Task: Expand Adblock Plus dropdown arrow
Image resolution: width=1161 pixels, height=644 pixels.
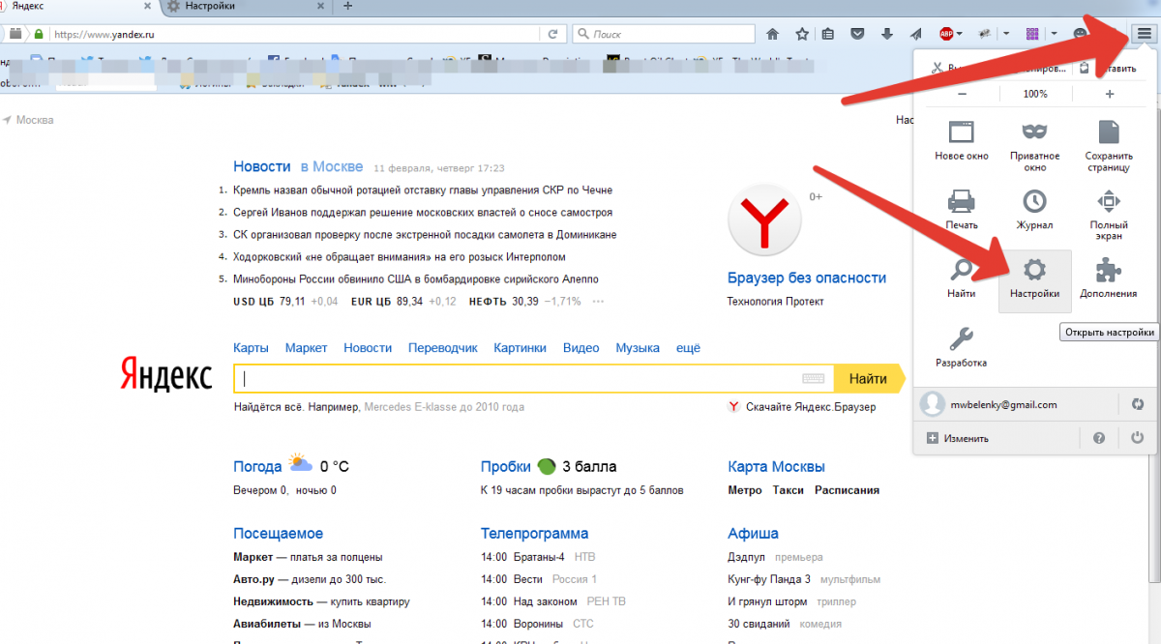Action: coord(959,34)
